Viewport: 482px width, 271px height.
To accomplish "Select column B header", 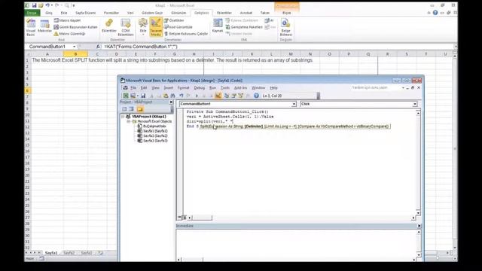I will click(x=75, y=54).
